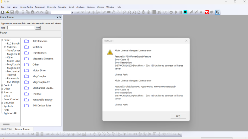Insert text with the letter A tool icon
248x139 pixels.
tap(201, 12)
